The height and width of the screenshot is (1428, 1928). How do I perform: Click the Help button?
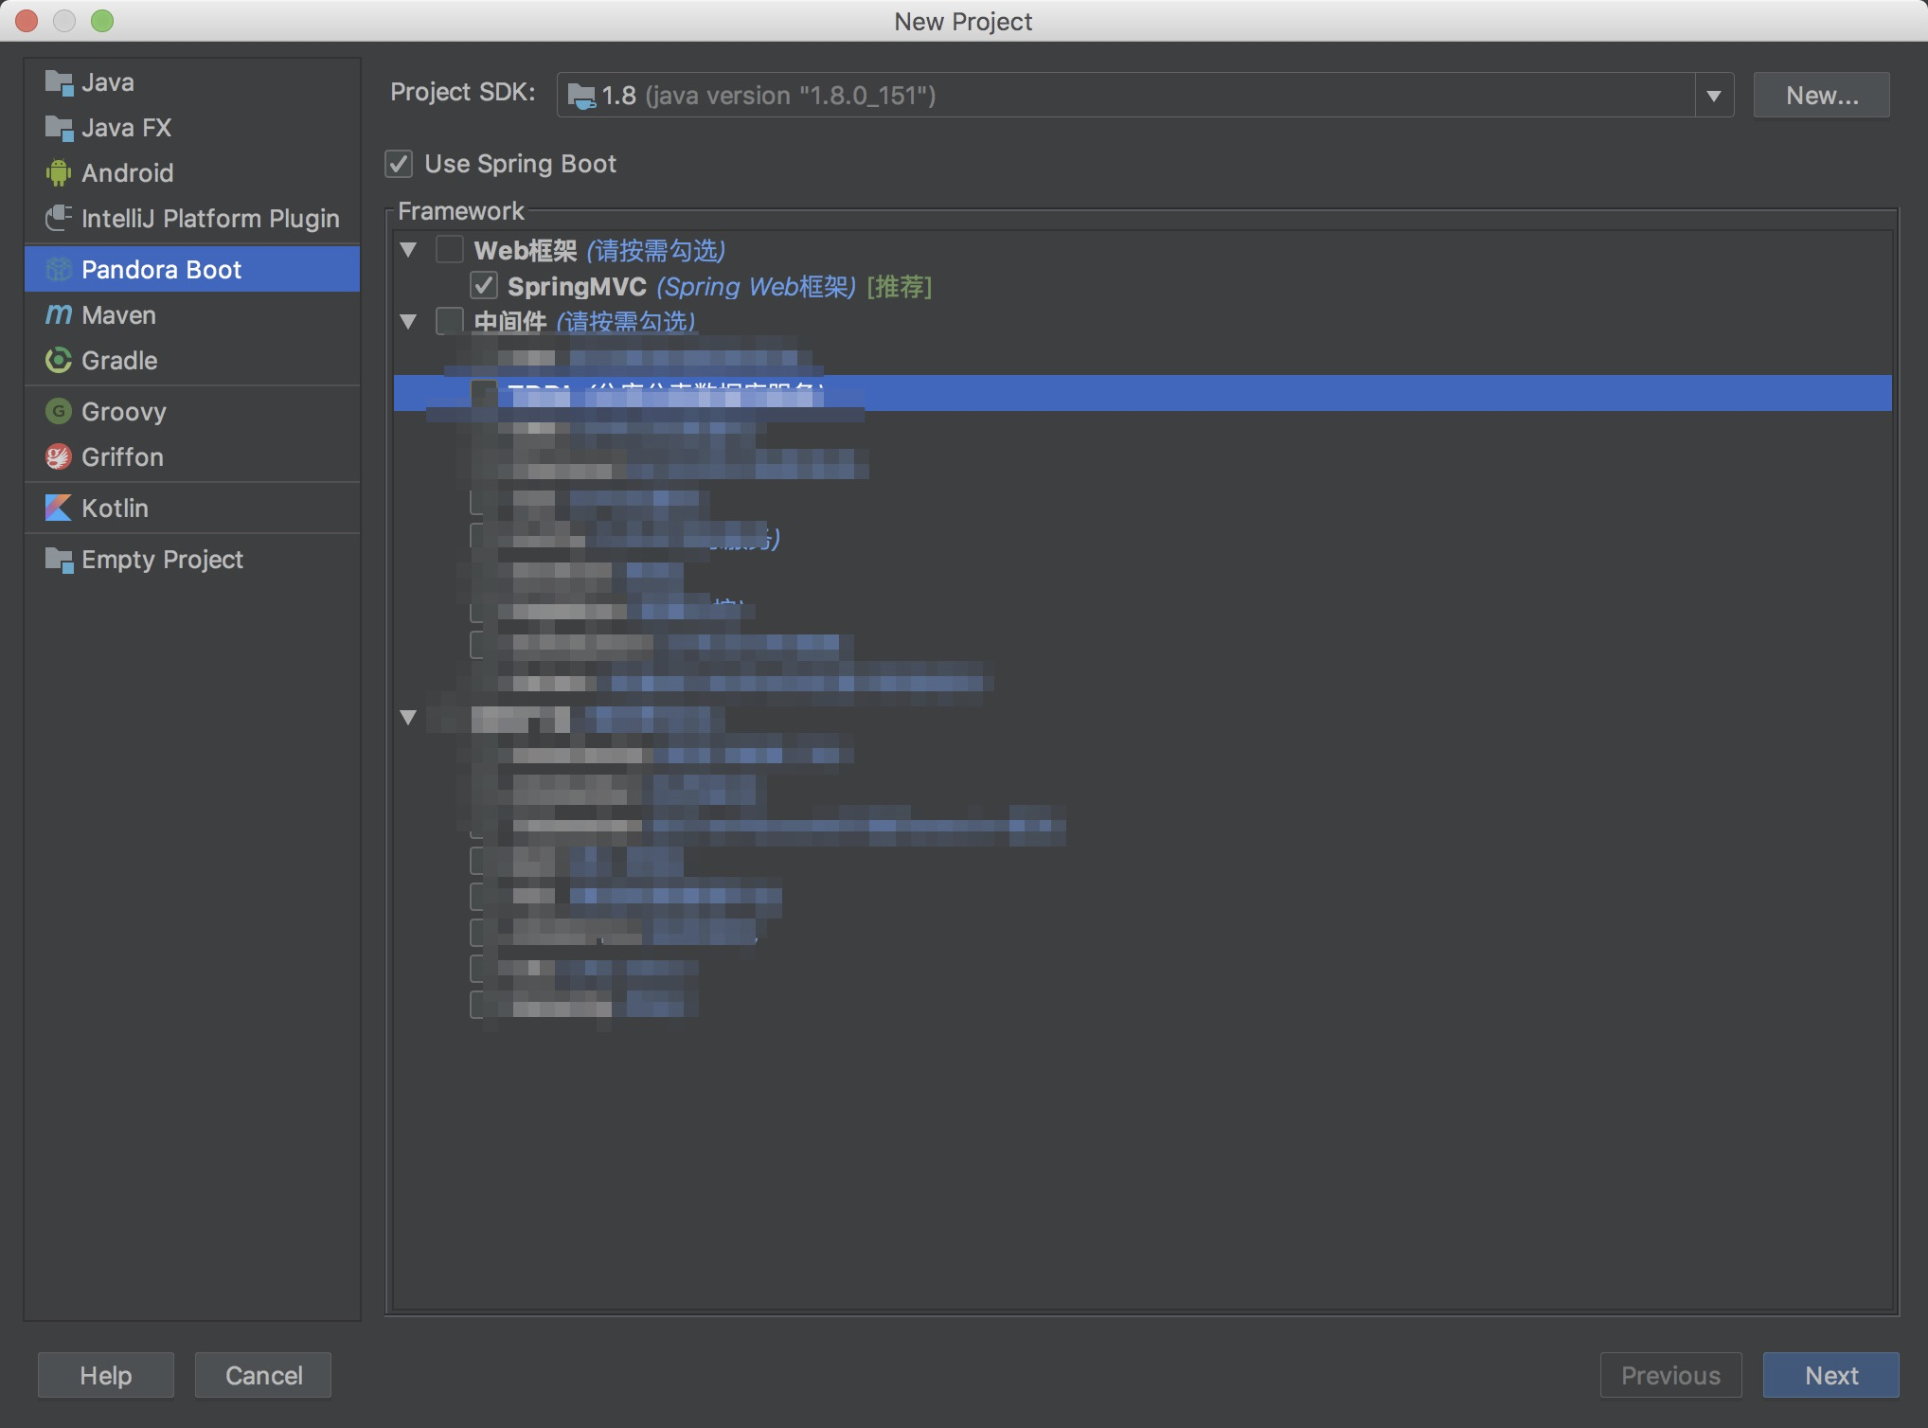pyautogui.click(x=106, y=1375)
